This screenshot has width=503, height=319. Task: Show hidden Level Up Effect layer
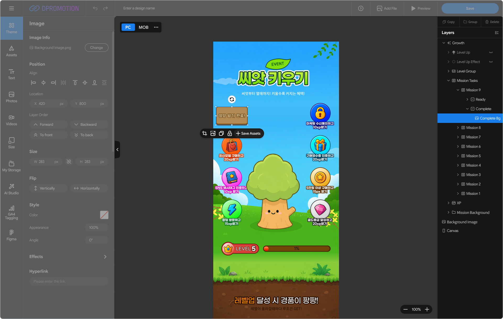click(x=491, y=62)
